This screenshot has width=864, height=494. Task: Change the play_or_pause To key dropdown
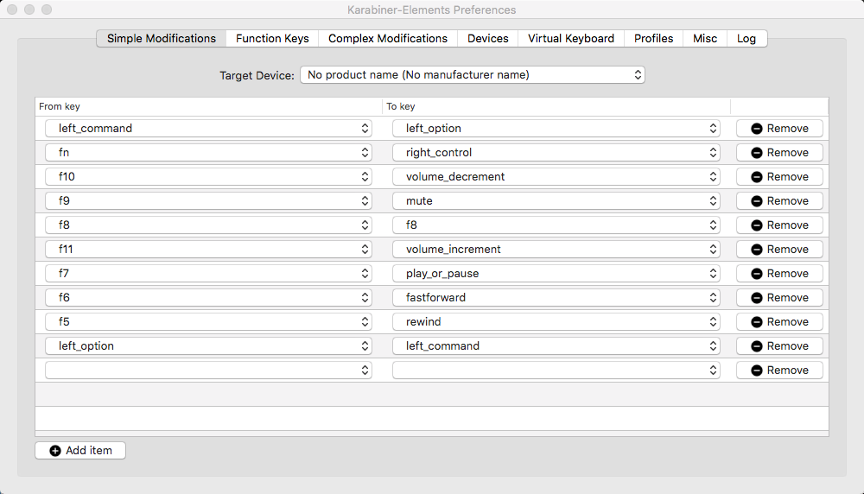click(556, 274)
